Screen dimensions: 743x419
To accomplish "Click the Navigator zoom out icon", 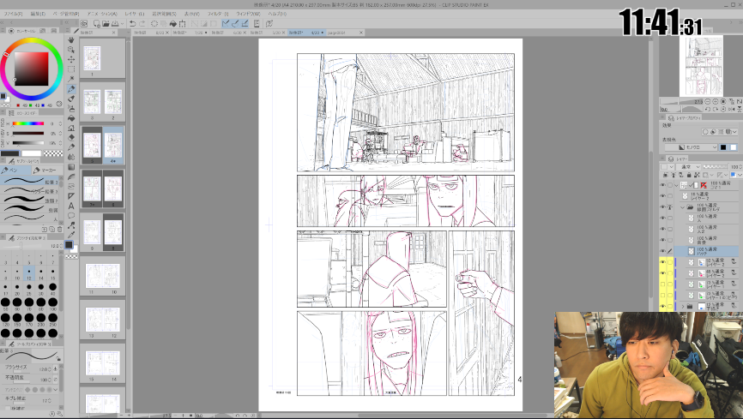I will pyautogui.click(x=708, y=102).
